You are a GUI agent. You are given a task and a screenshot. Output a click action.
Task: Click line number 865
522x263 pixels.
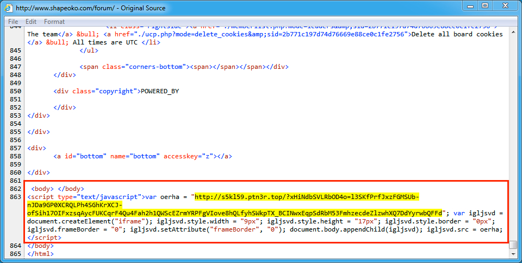click(15, 254)
